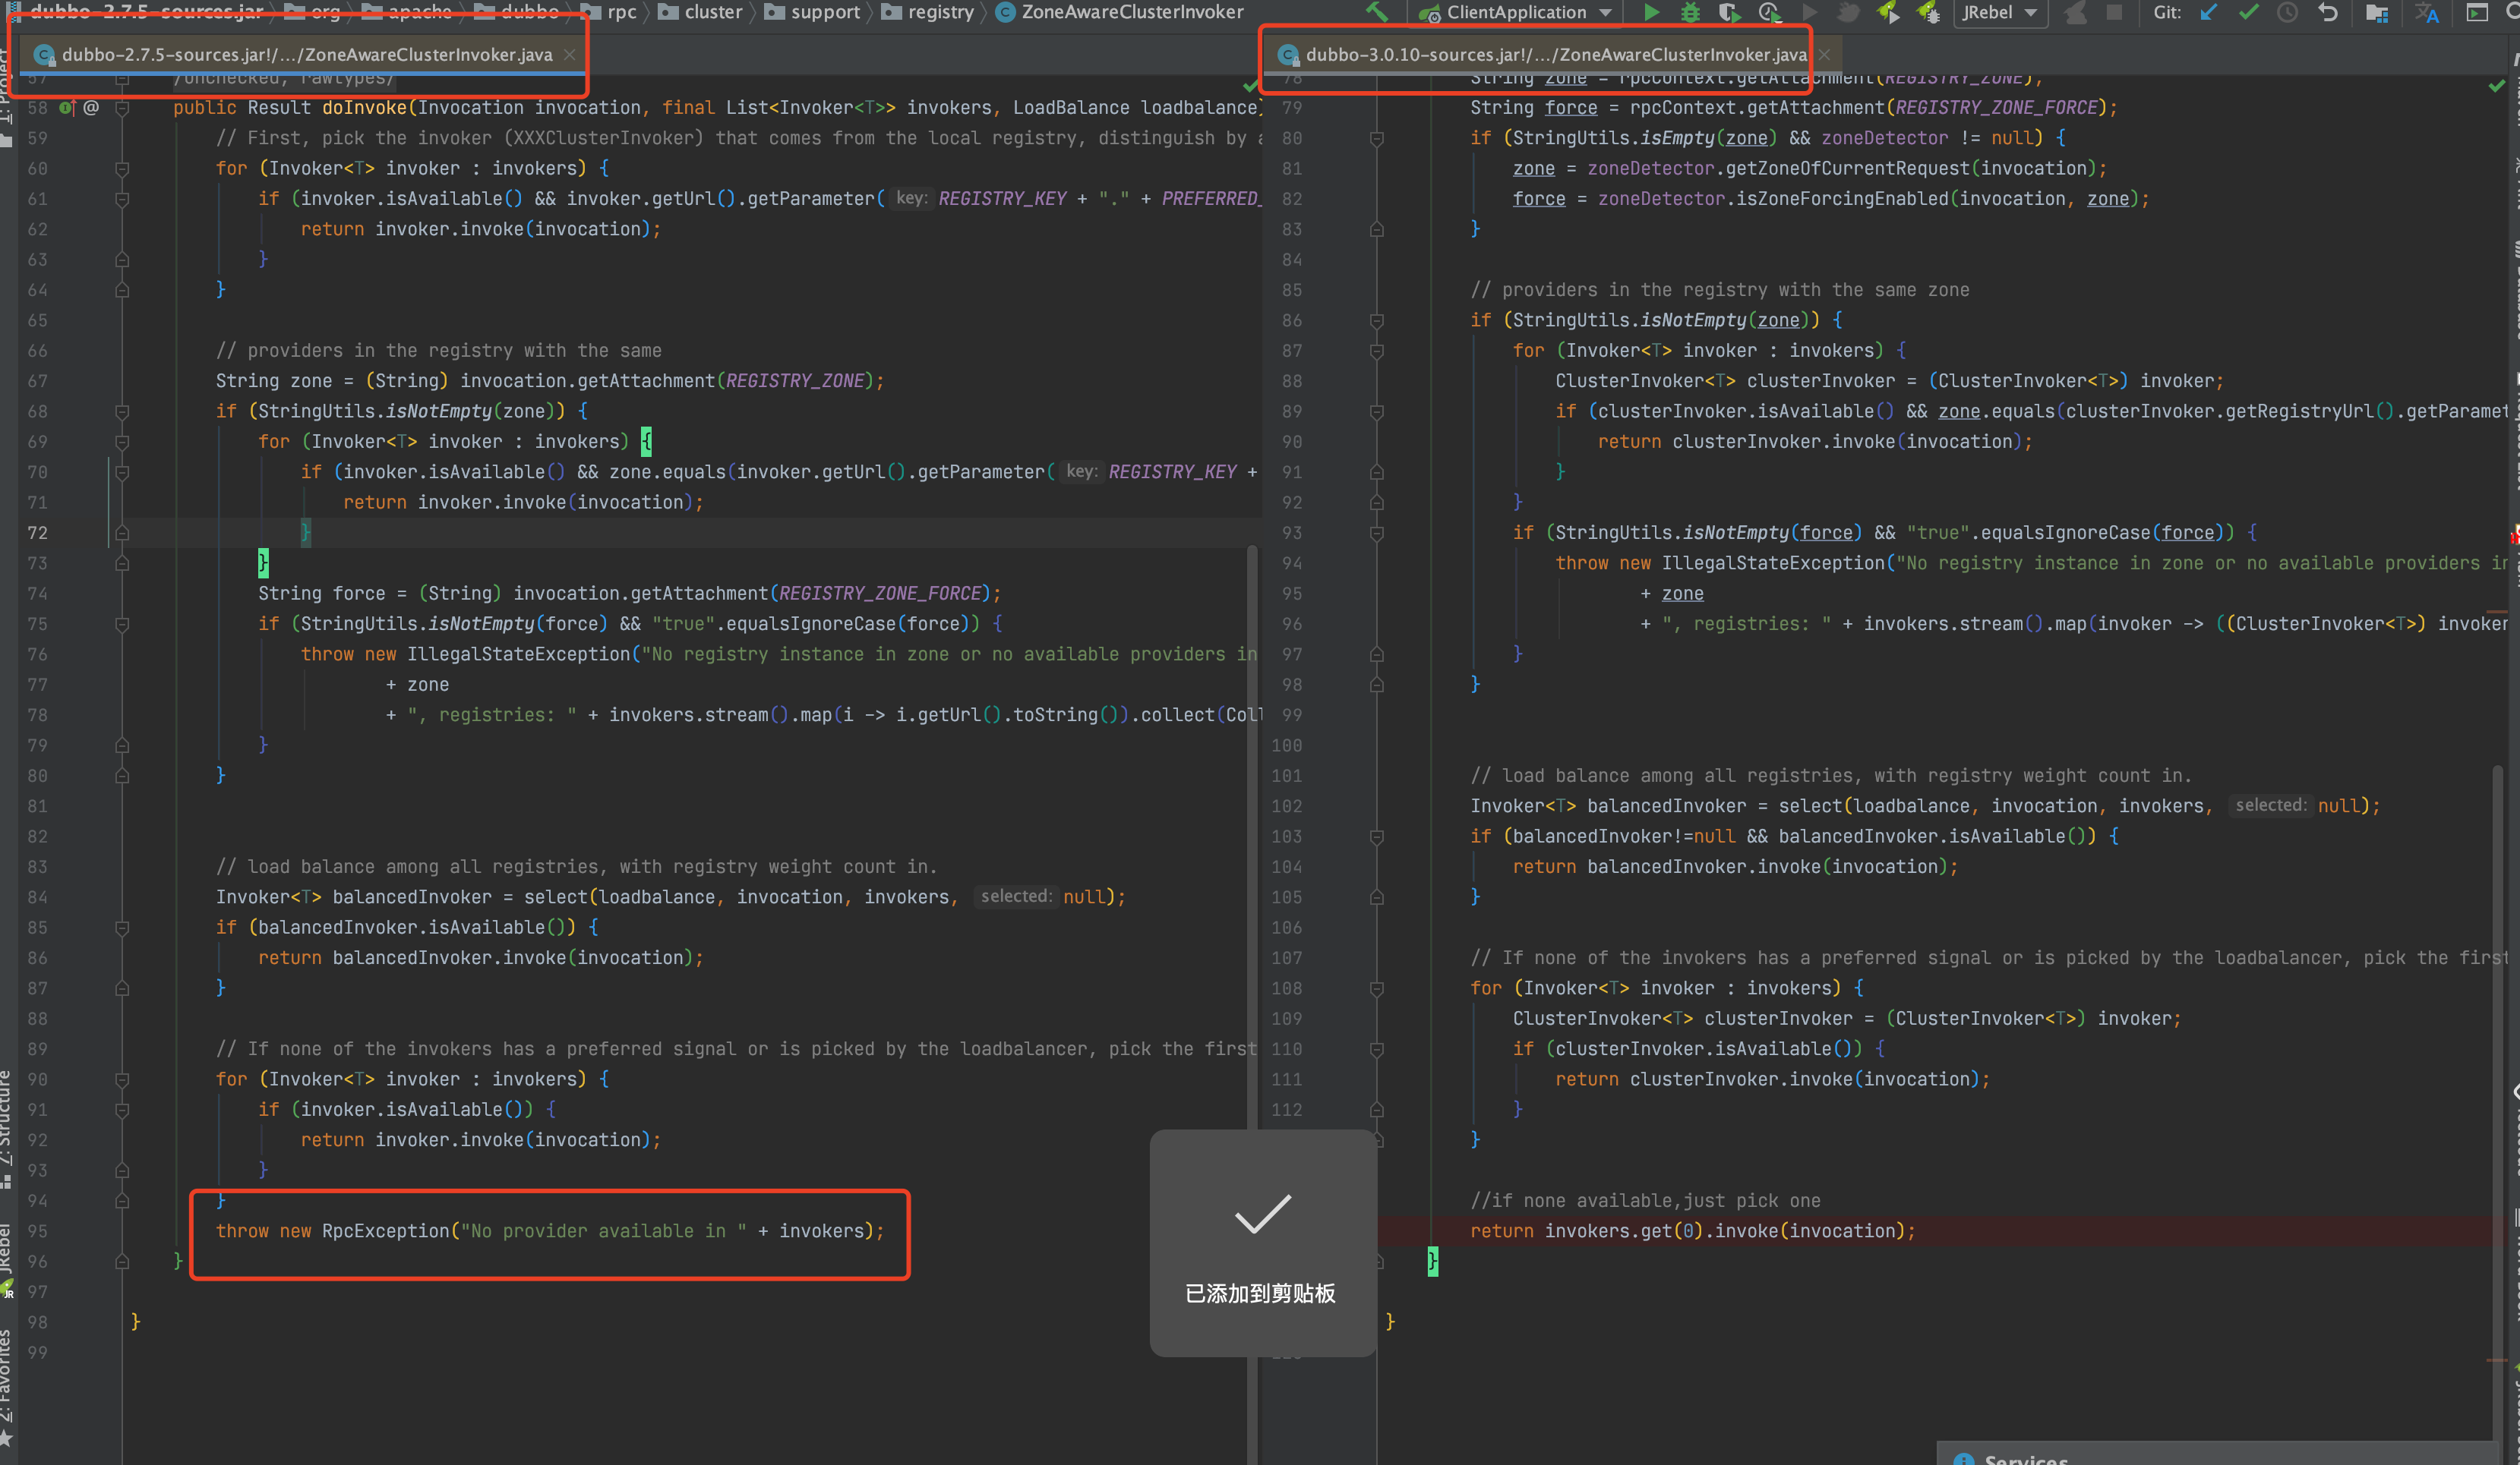Run ClientApplication with the green play icon
Screen dimensions: 2520x1465
pos(1651,12)
